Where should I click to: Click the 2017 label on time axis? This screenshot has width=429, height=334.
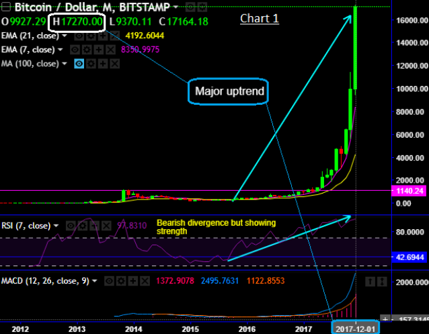pos(304,329)
